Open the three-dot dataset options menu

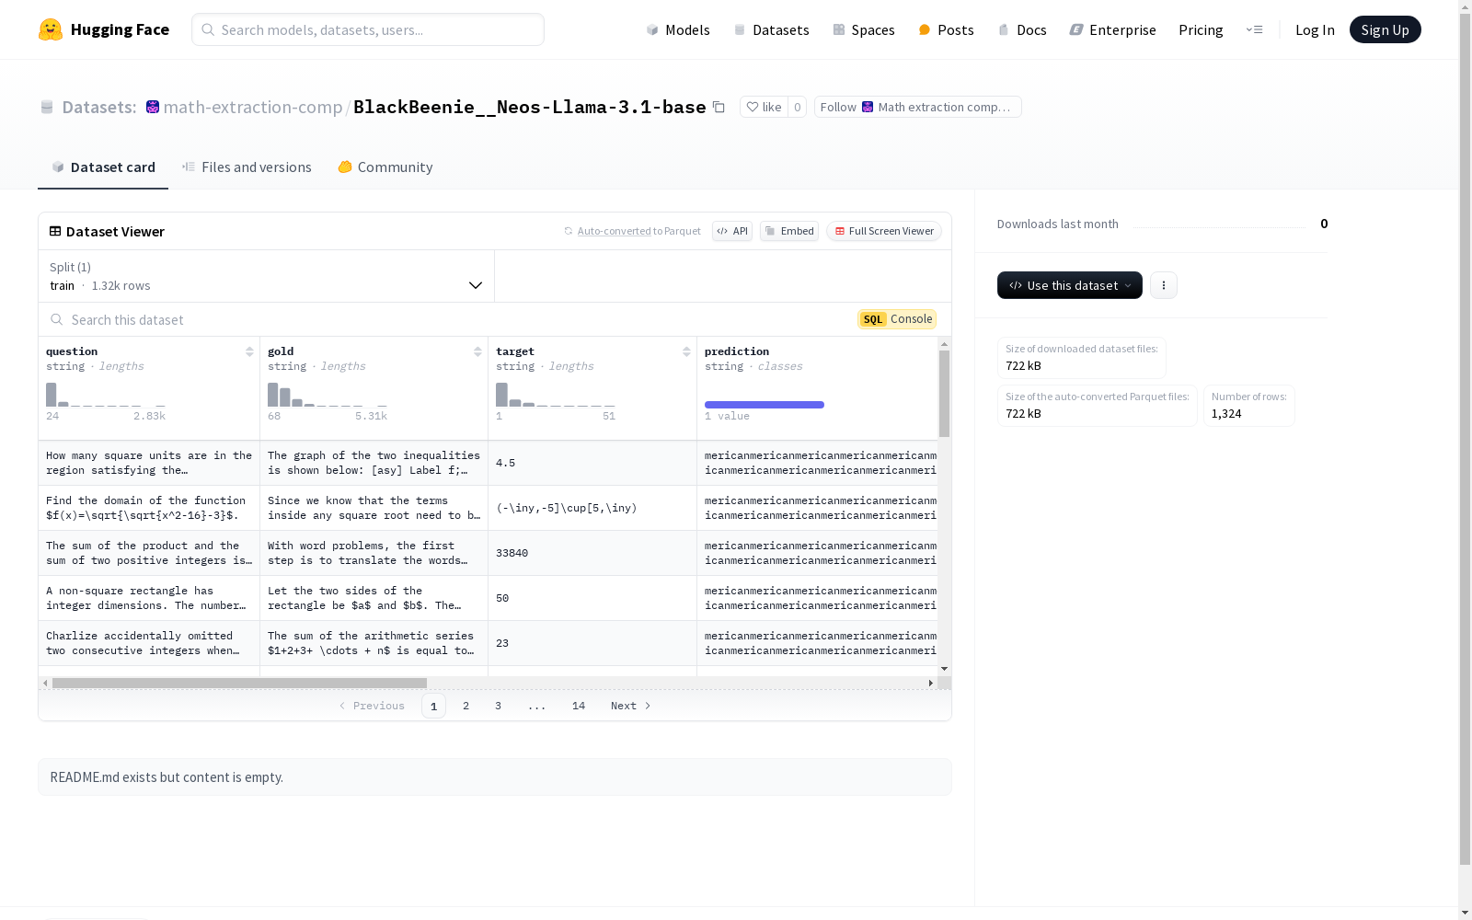(x=1164, y=285)
